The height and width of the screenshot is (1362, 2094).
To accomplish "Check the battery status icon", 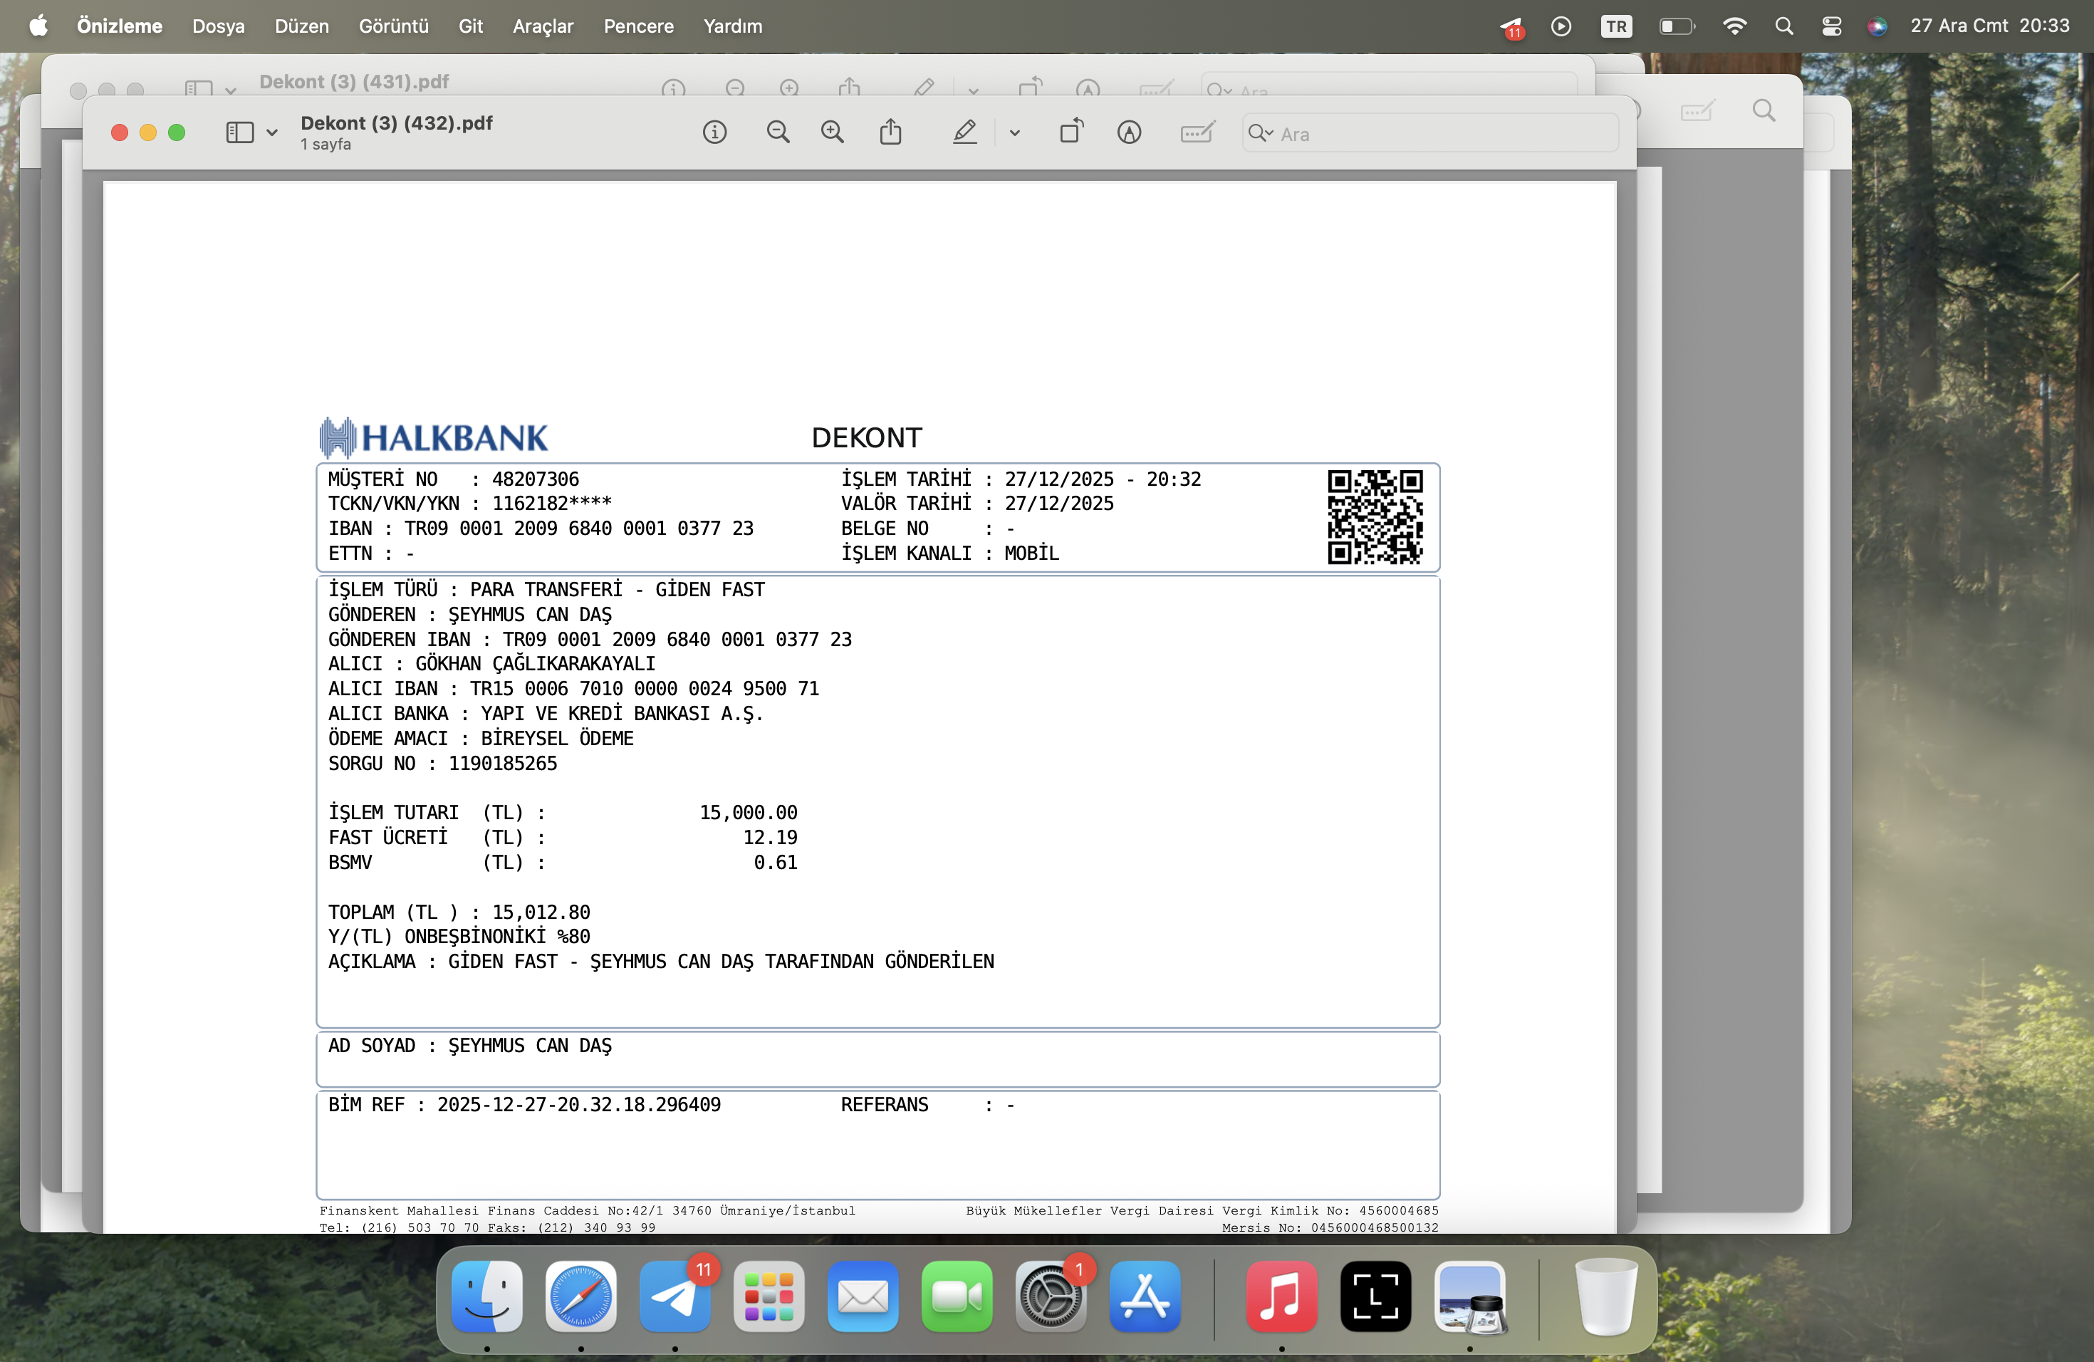I will [1677, 26].
